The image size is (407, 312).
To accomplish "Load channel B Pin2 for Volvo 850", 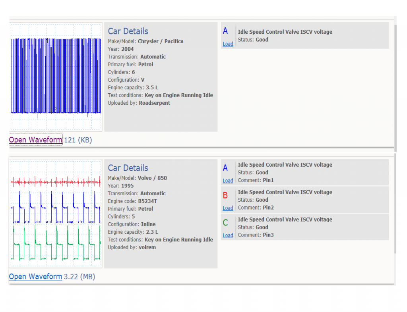I will pyautogui.click(x=228, y=208).
